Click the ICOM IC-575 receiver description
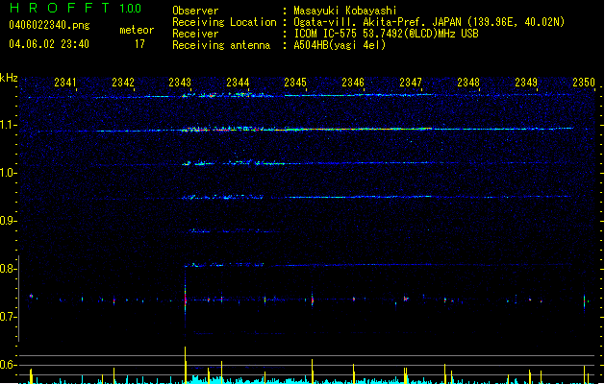 click(386, 34)
